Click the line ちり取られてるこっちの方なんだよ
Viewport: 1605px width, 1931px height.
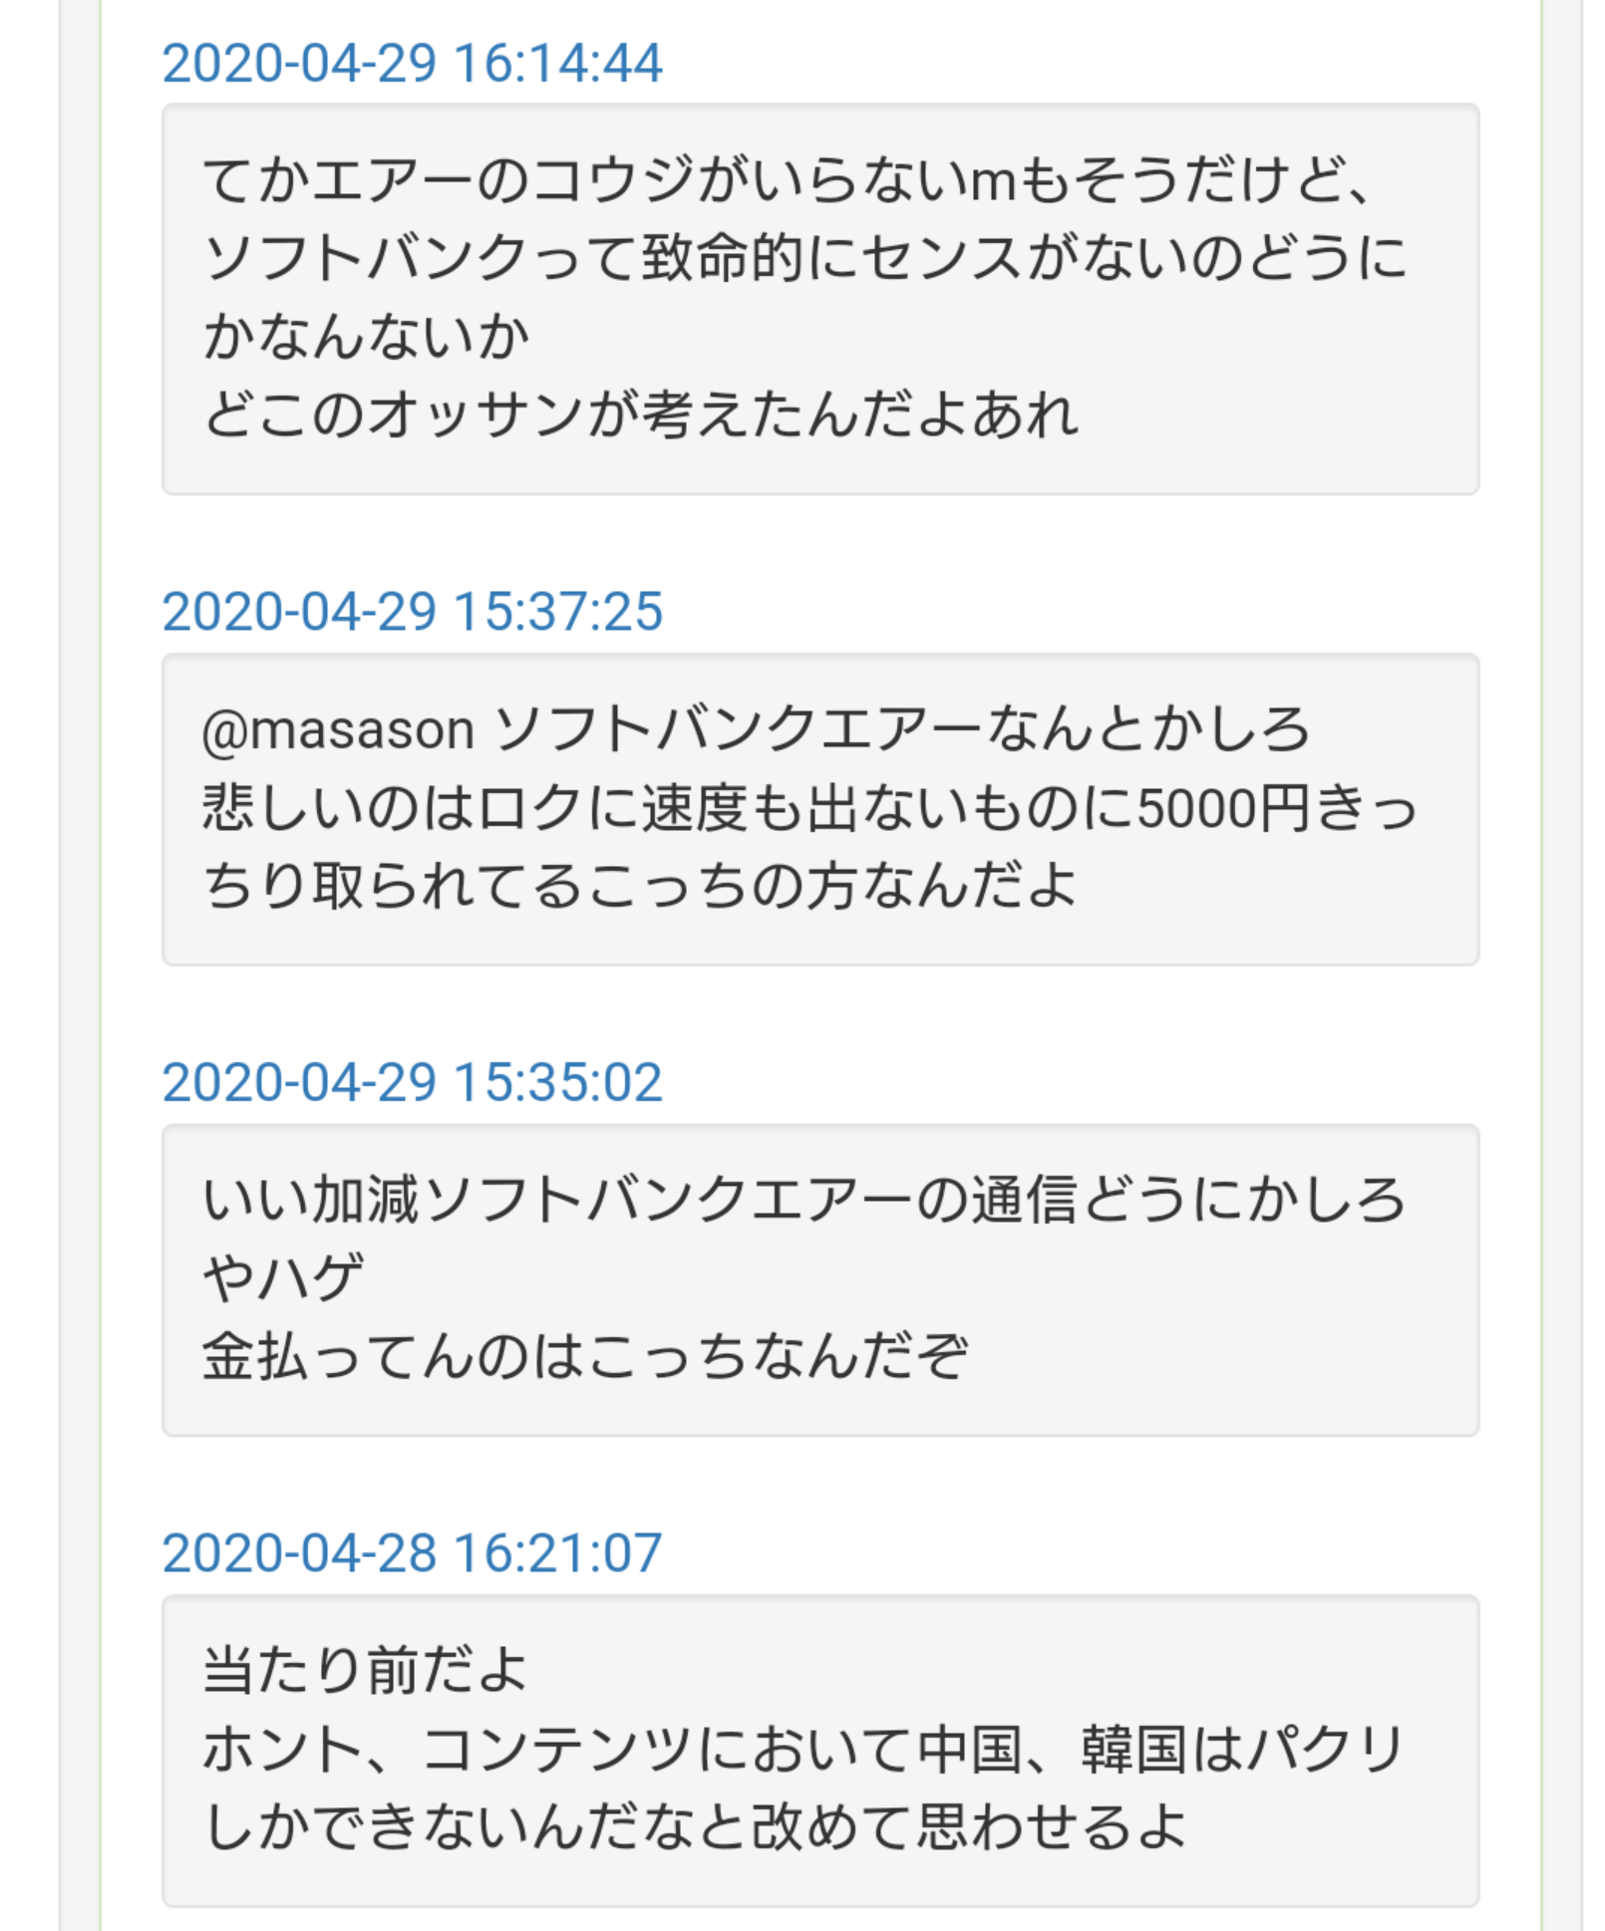tap(640, 885)
